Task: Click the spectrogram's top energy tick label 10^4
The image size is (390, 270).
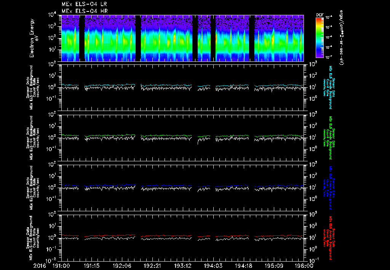Action: click(x=52, y=15)
